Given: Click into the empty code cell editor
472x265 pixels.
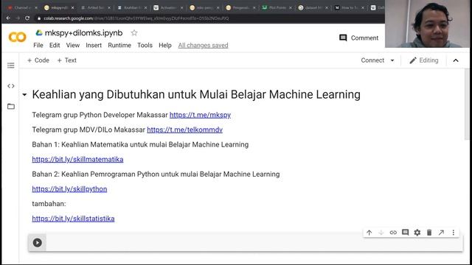Looking at the screenshot, I should (x=254, y=243).
